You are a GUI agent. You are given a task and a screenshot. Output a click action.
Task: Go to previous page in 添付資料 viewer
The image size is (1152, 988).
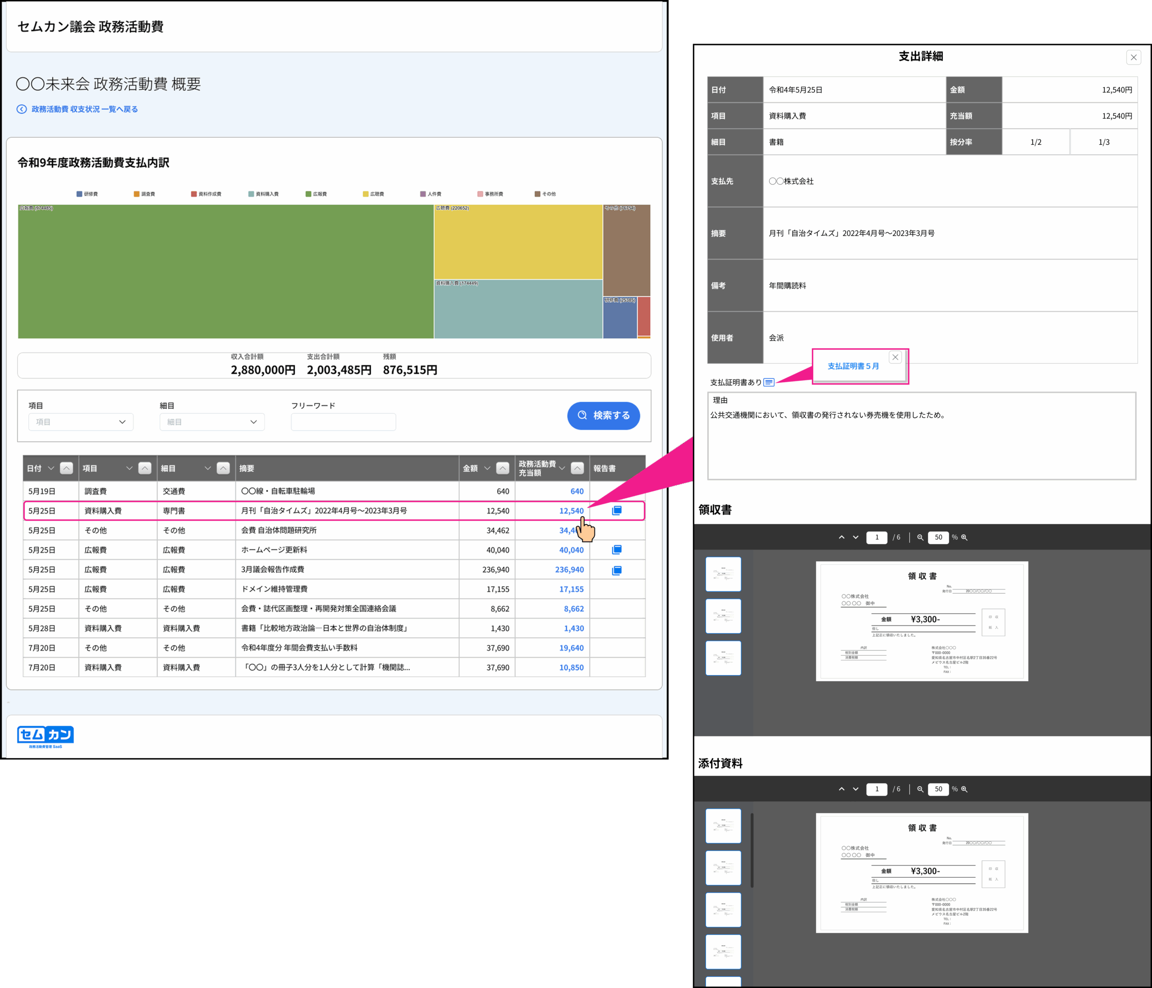842,789
